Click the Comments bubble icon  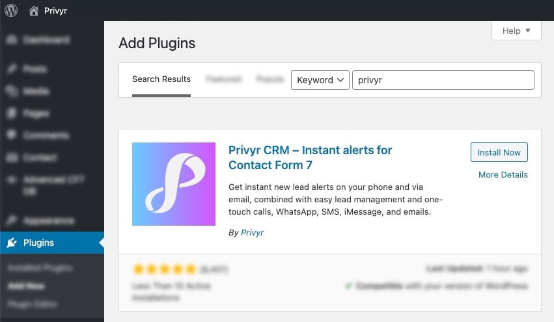[x=12, y=135]
